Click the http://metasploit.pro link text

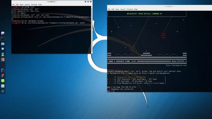point(176,65)
